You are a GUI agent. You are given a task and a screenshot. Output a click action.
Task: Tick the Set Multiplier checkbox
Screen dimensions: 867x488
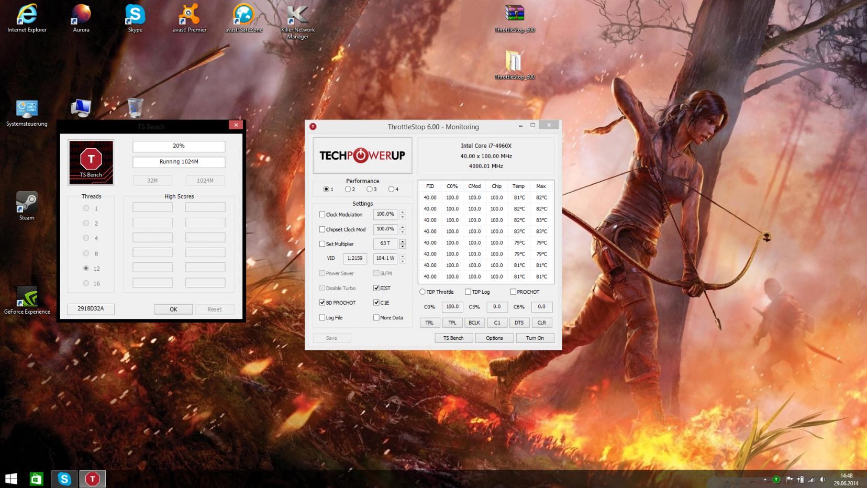[322, 244]
